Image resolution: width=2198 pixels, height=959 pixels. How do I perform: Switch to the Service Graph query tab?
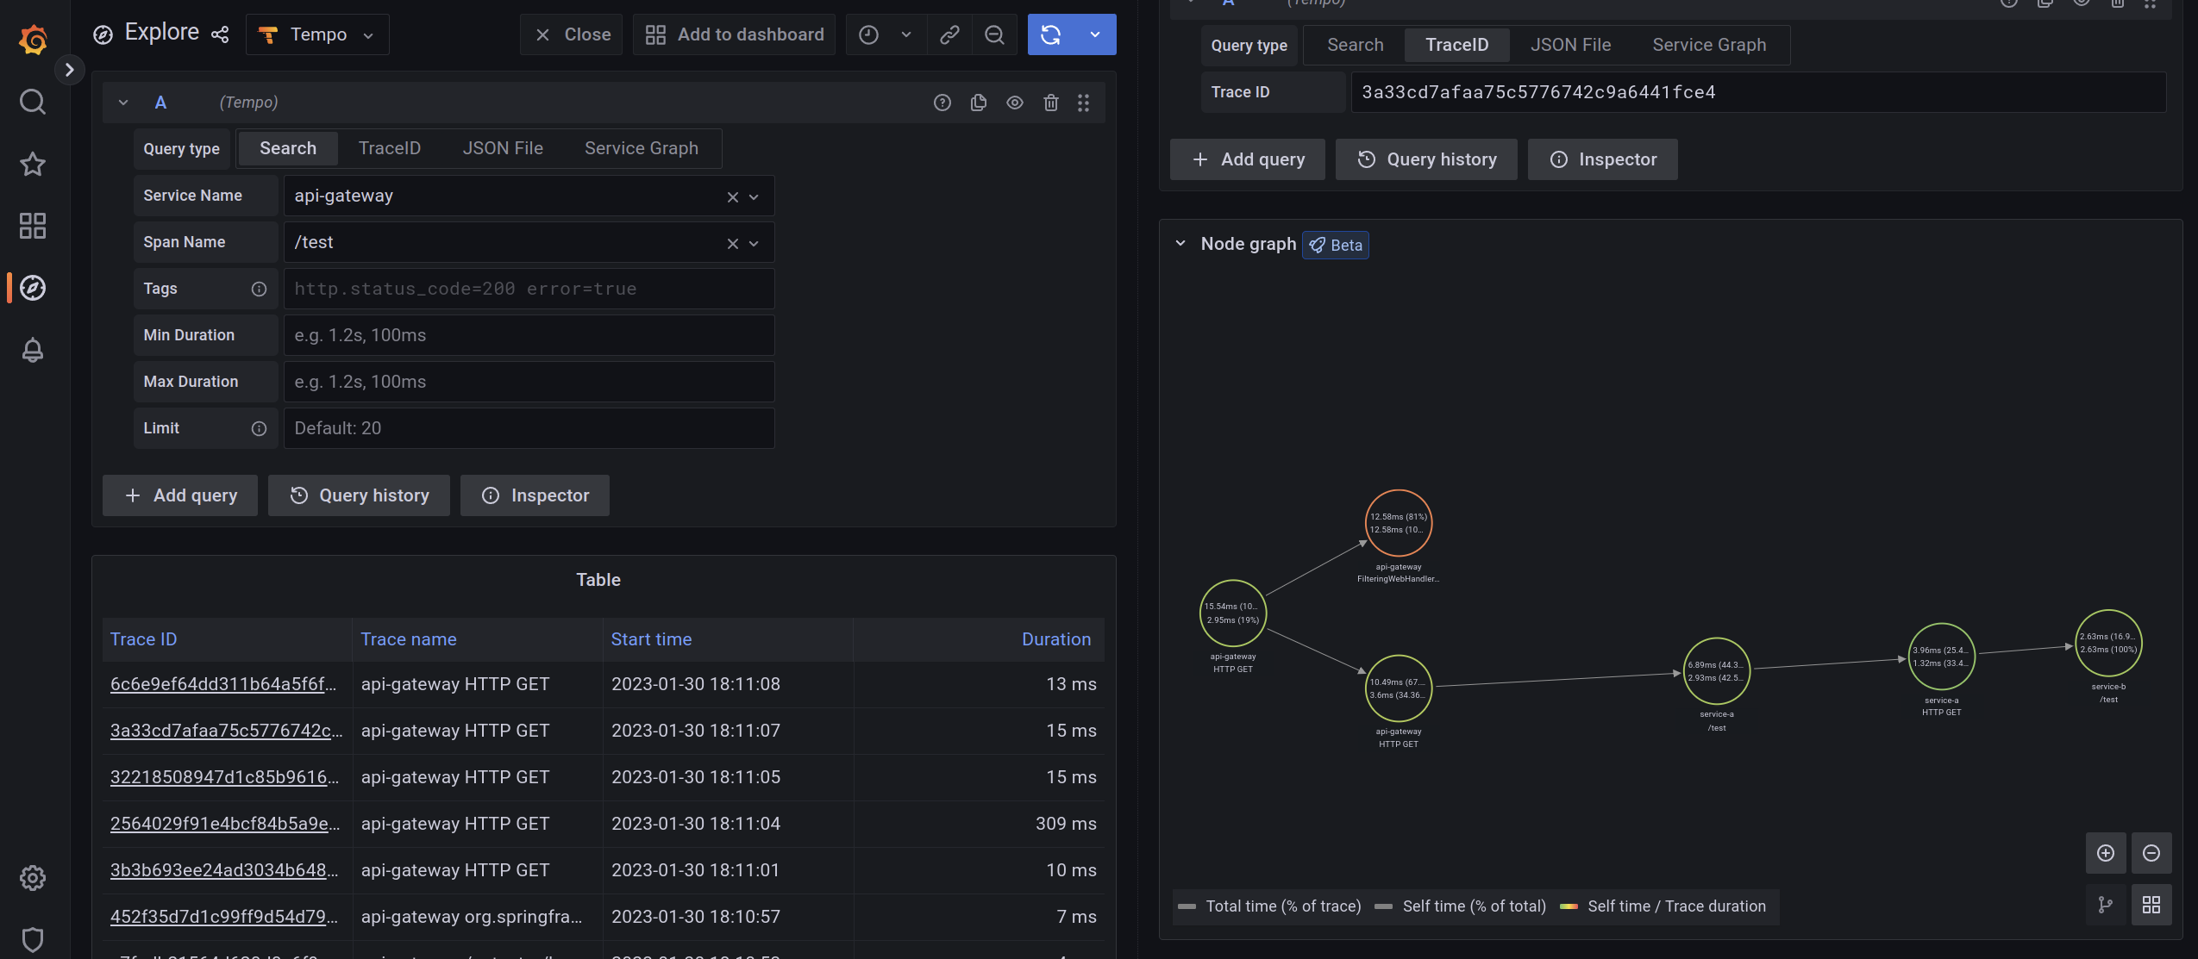641,148
